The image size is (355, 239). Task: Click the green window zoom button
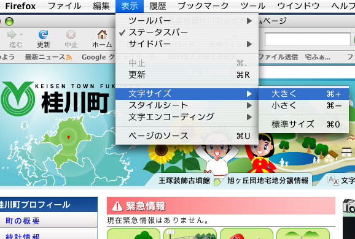click(x=9, y=21)
